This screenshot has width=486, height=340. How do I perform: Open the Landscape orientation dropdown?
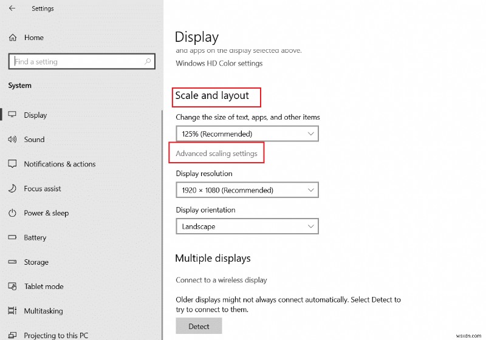(247, 226)
